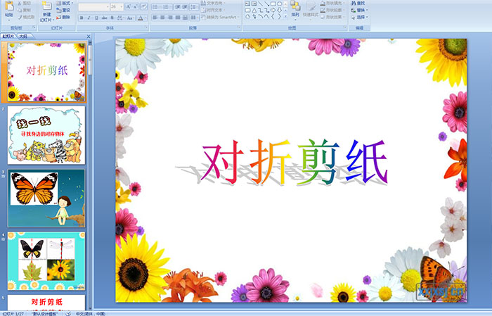Click the 幻灯片 1/27 status bar text
This screenshot has height=316, width=492.
(13, 314)
